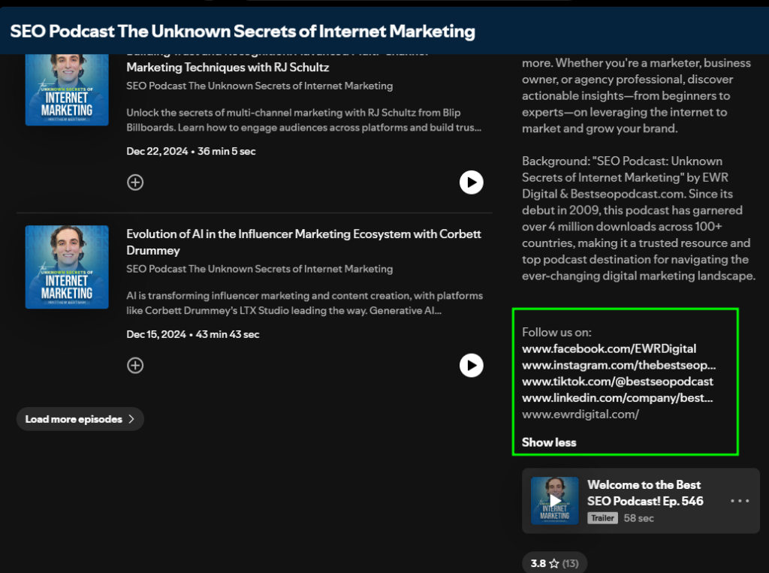Image resolution: width=769 pixels, height=573 pixels.
Task: Open the Facebook EWRDigital link
Action: point(609,348)
